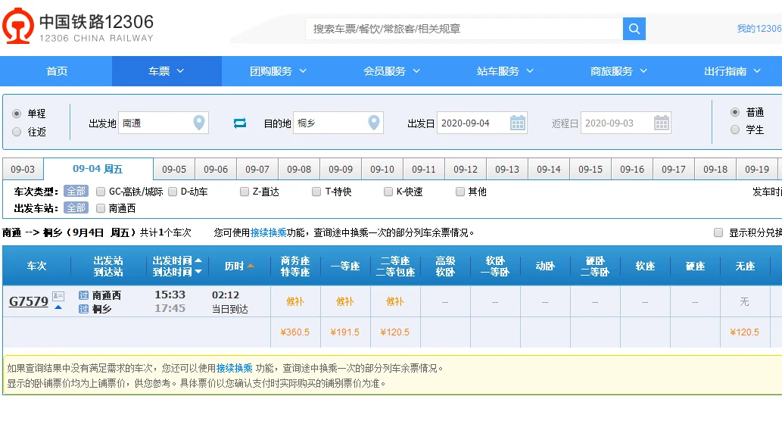Switch to 09-19 date tab
The width and height of the screenshot is (782, 424).
(x=757, y=169)
